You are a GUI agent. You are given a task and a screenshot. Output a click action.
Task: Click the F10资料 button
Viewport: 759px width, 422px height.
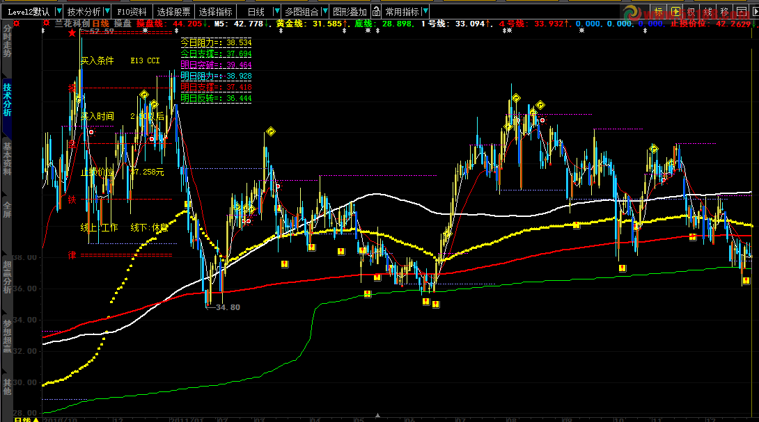132,12
